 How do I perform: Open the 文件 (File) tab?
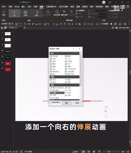(x=4, y=7)
